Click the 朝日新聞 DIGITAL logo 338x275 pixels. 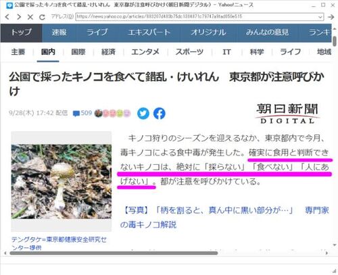[287, 114]
